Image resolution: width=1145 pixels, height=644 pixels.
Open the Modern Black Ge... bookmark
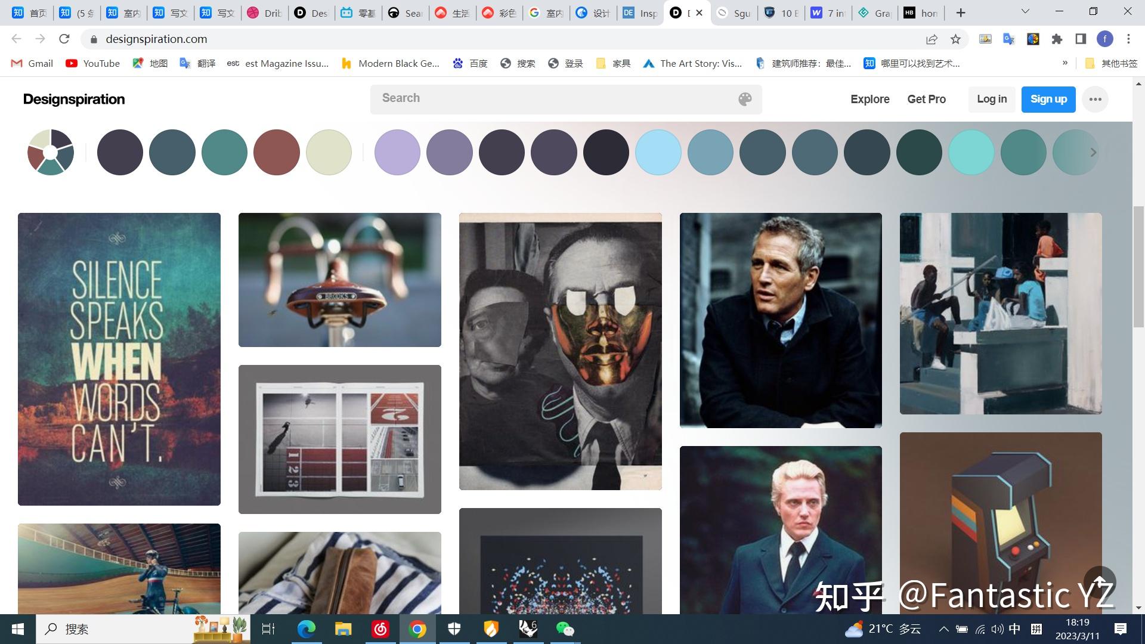390,63
